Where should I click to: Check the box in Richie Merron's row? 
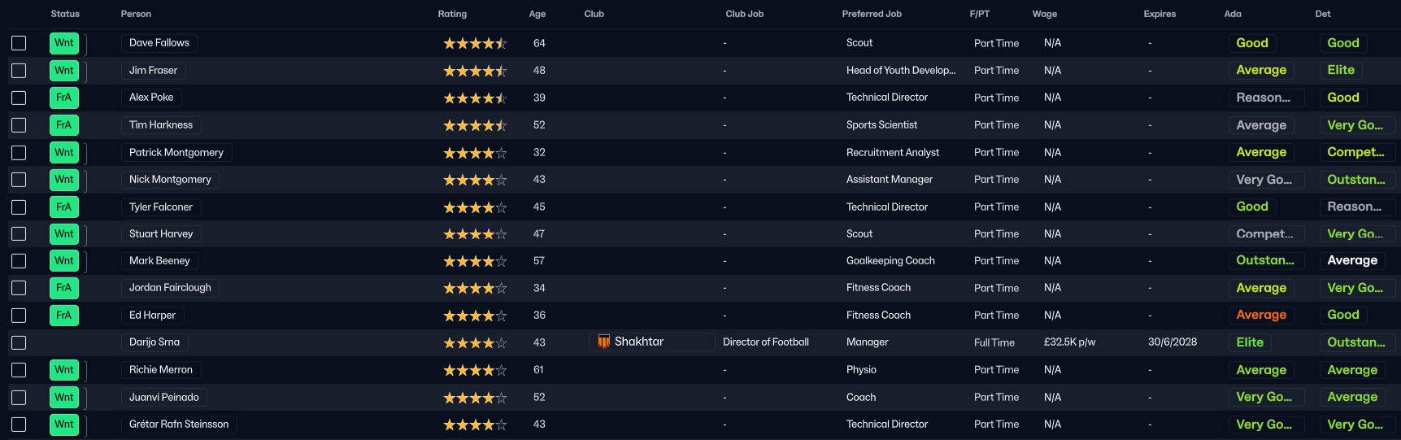(19, 370)
